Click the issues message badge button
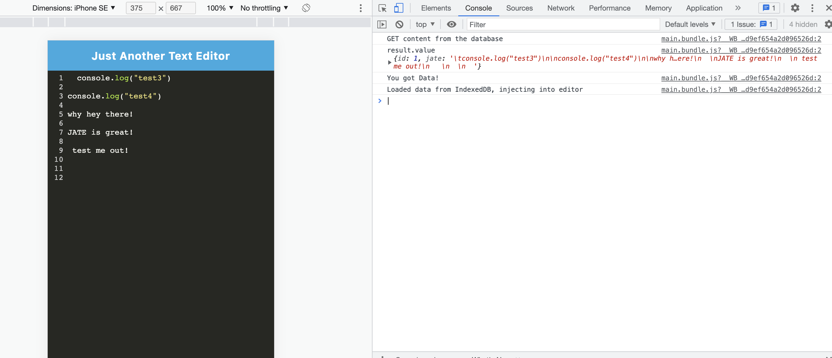The width and height of the screenshot is (832, 358). [769, 8]
